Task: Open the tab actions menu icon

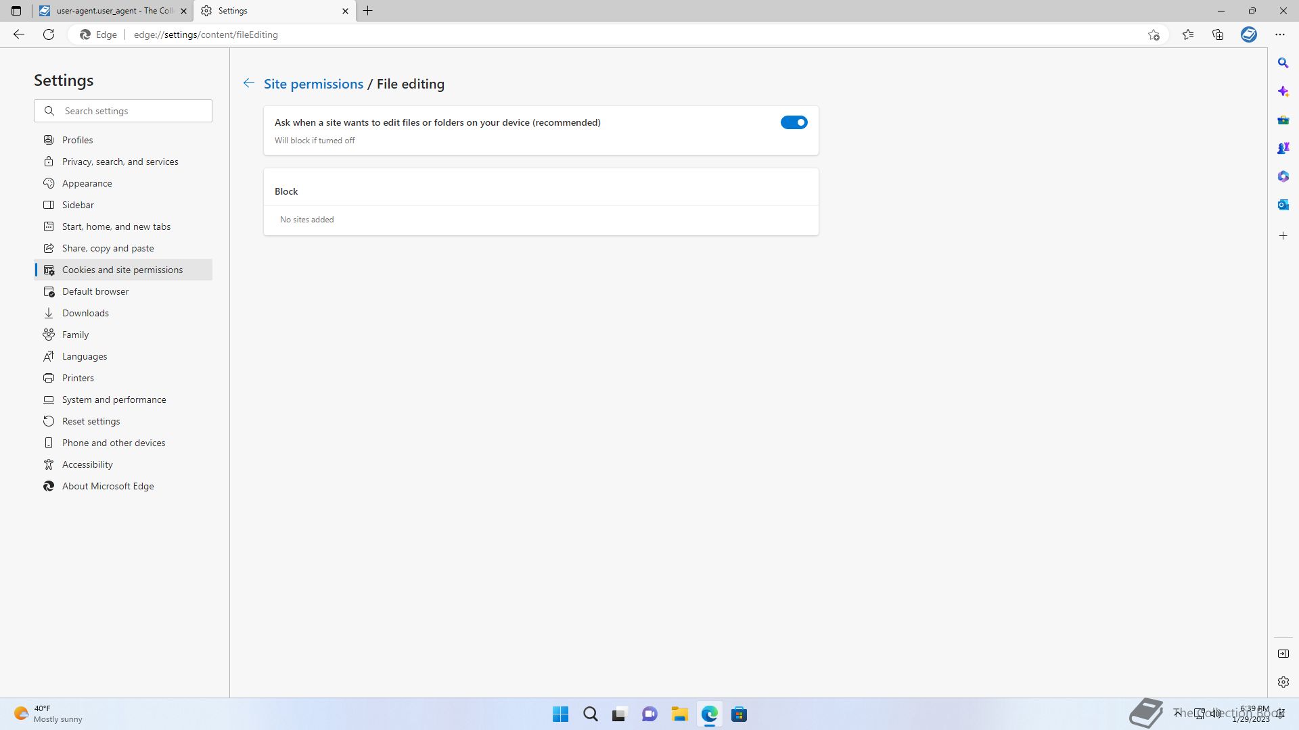Action: 16,11
